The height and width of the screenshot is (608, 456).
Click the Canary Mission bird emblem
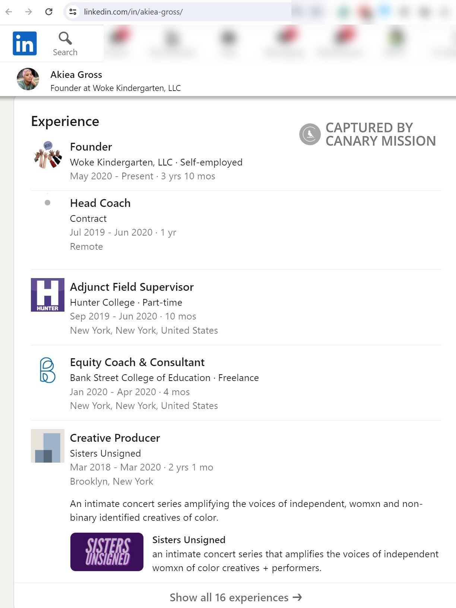[310, 135]
